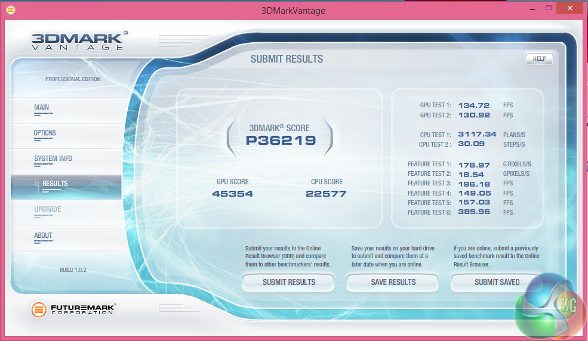
Task: Click the GPU score value 45354
Action: tap(232, 194)
